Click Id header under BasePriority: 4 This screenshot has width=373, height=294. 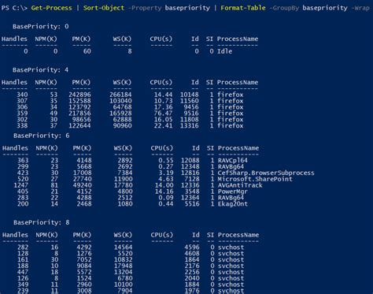pos(195,82)
